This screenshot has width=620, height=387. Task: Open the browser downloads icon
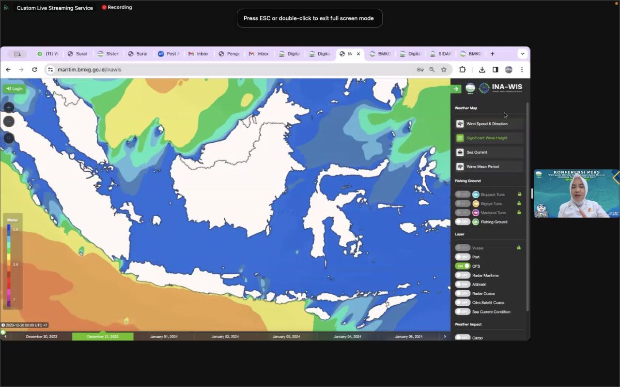(482, 70)
